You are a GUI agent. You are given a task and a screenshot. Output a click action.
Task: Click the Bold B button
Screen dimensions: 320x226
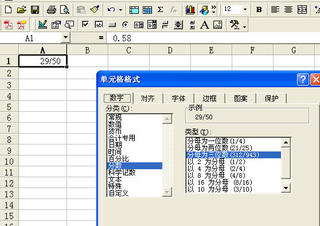(x=259, y=10)
